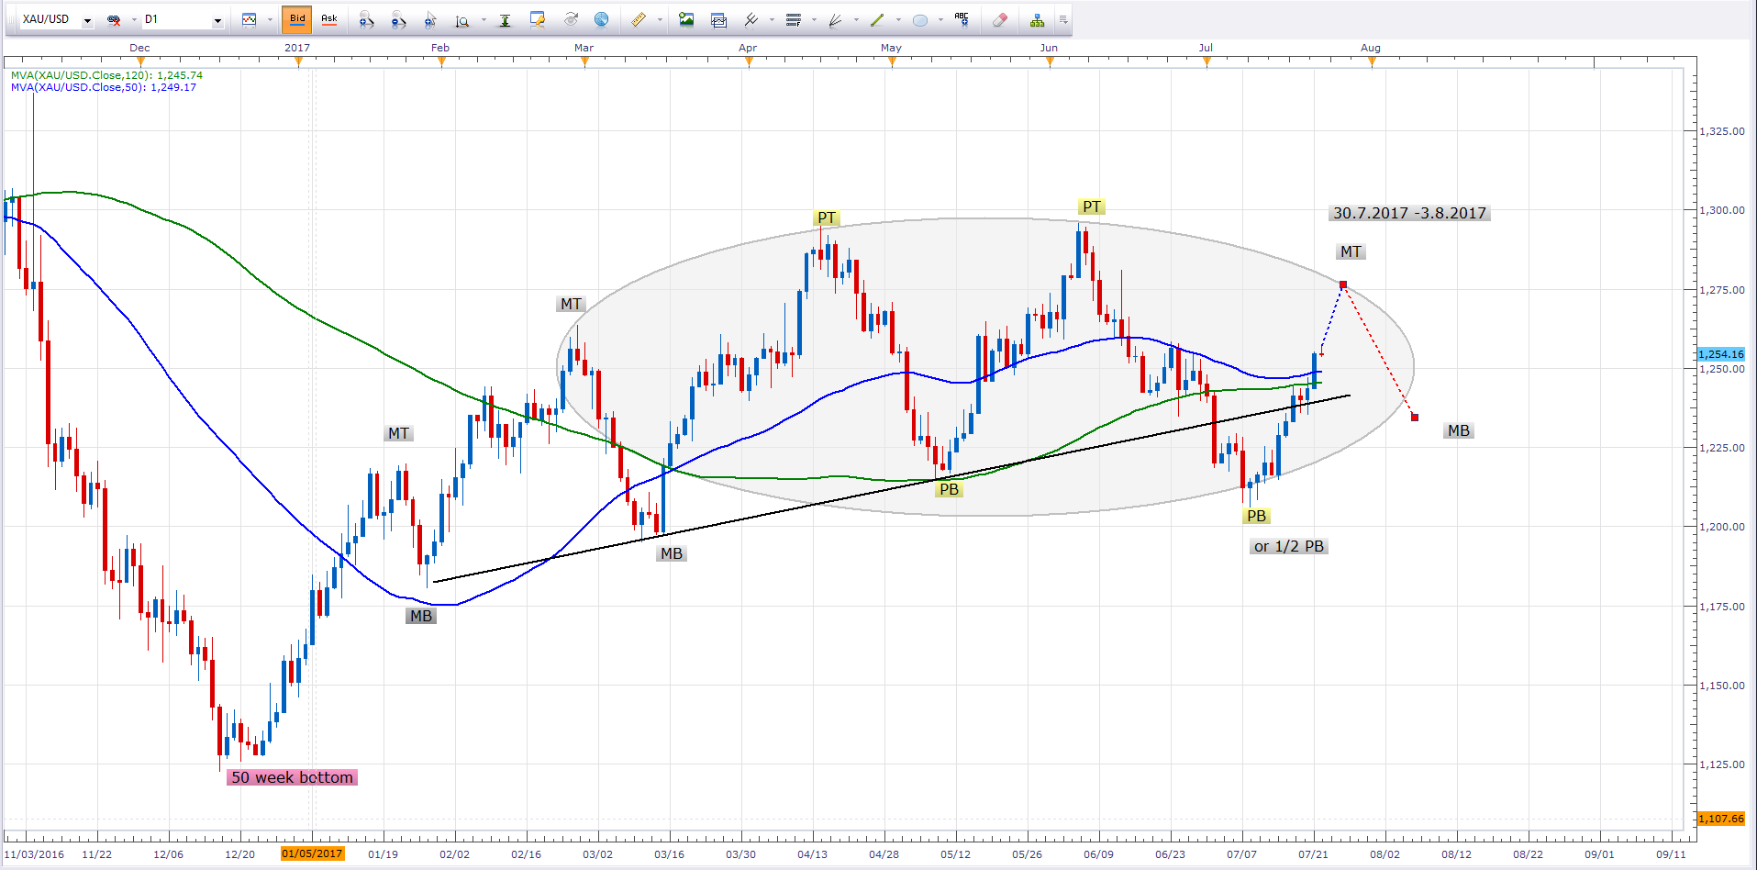Toggle Bid price display on
This screenshot has height=870, width=1757.
pyautogui.click(x=297, y=19)
